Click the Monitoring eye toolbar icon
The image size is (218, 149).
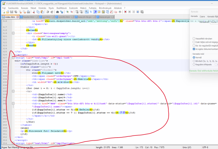coord(120,12)
